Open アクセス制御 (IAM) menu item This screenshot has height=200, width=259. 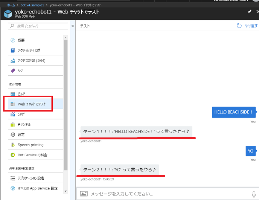coord(35,61)
